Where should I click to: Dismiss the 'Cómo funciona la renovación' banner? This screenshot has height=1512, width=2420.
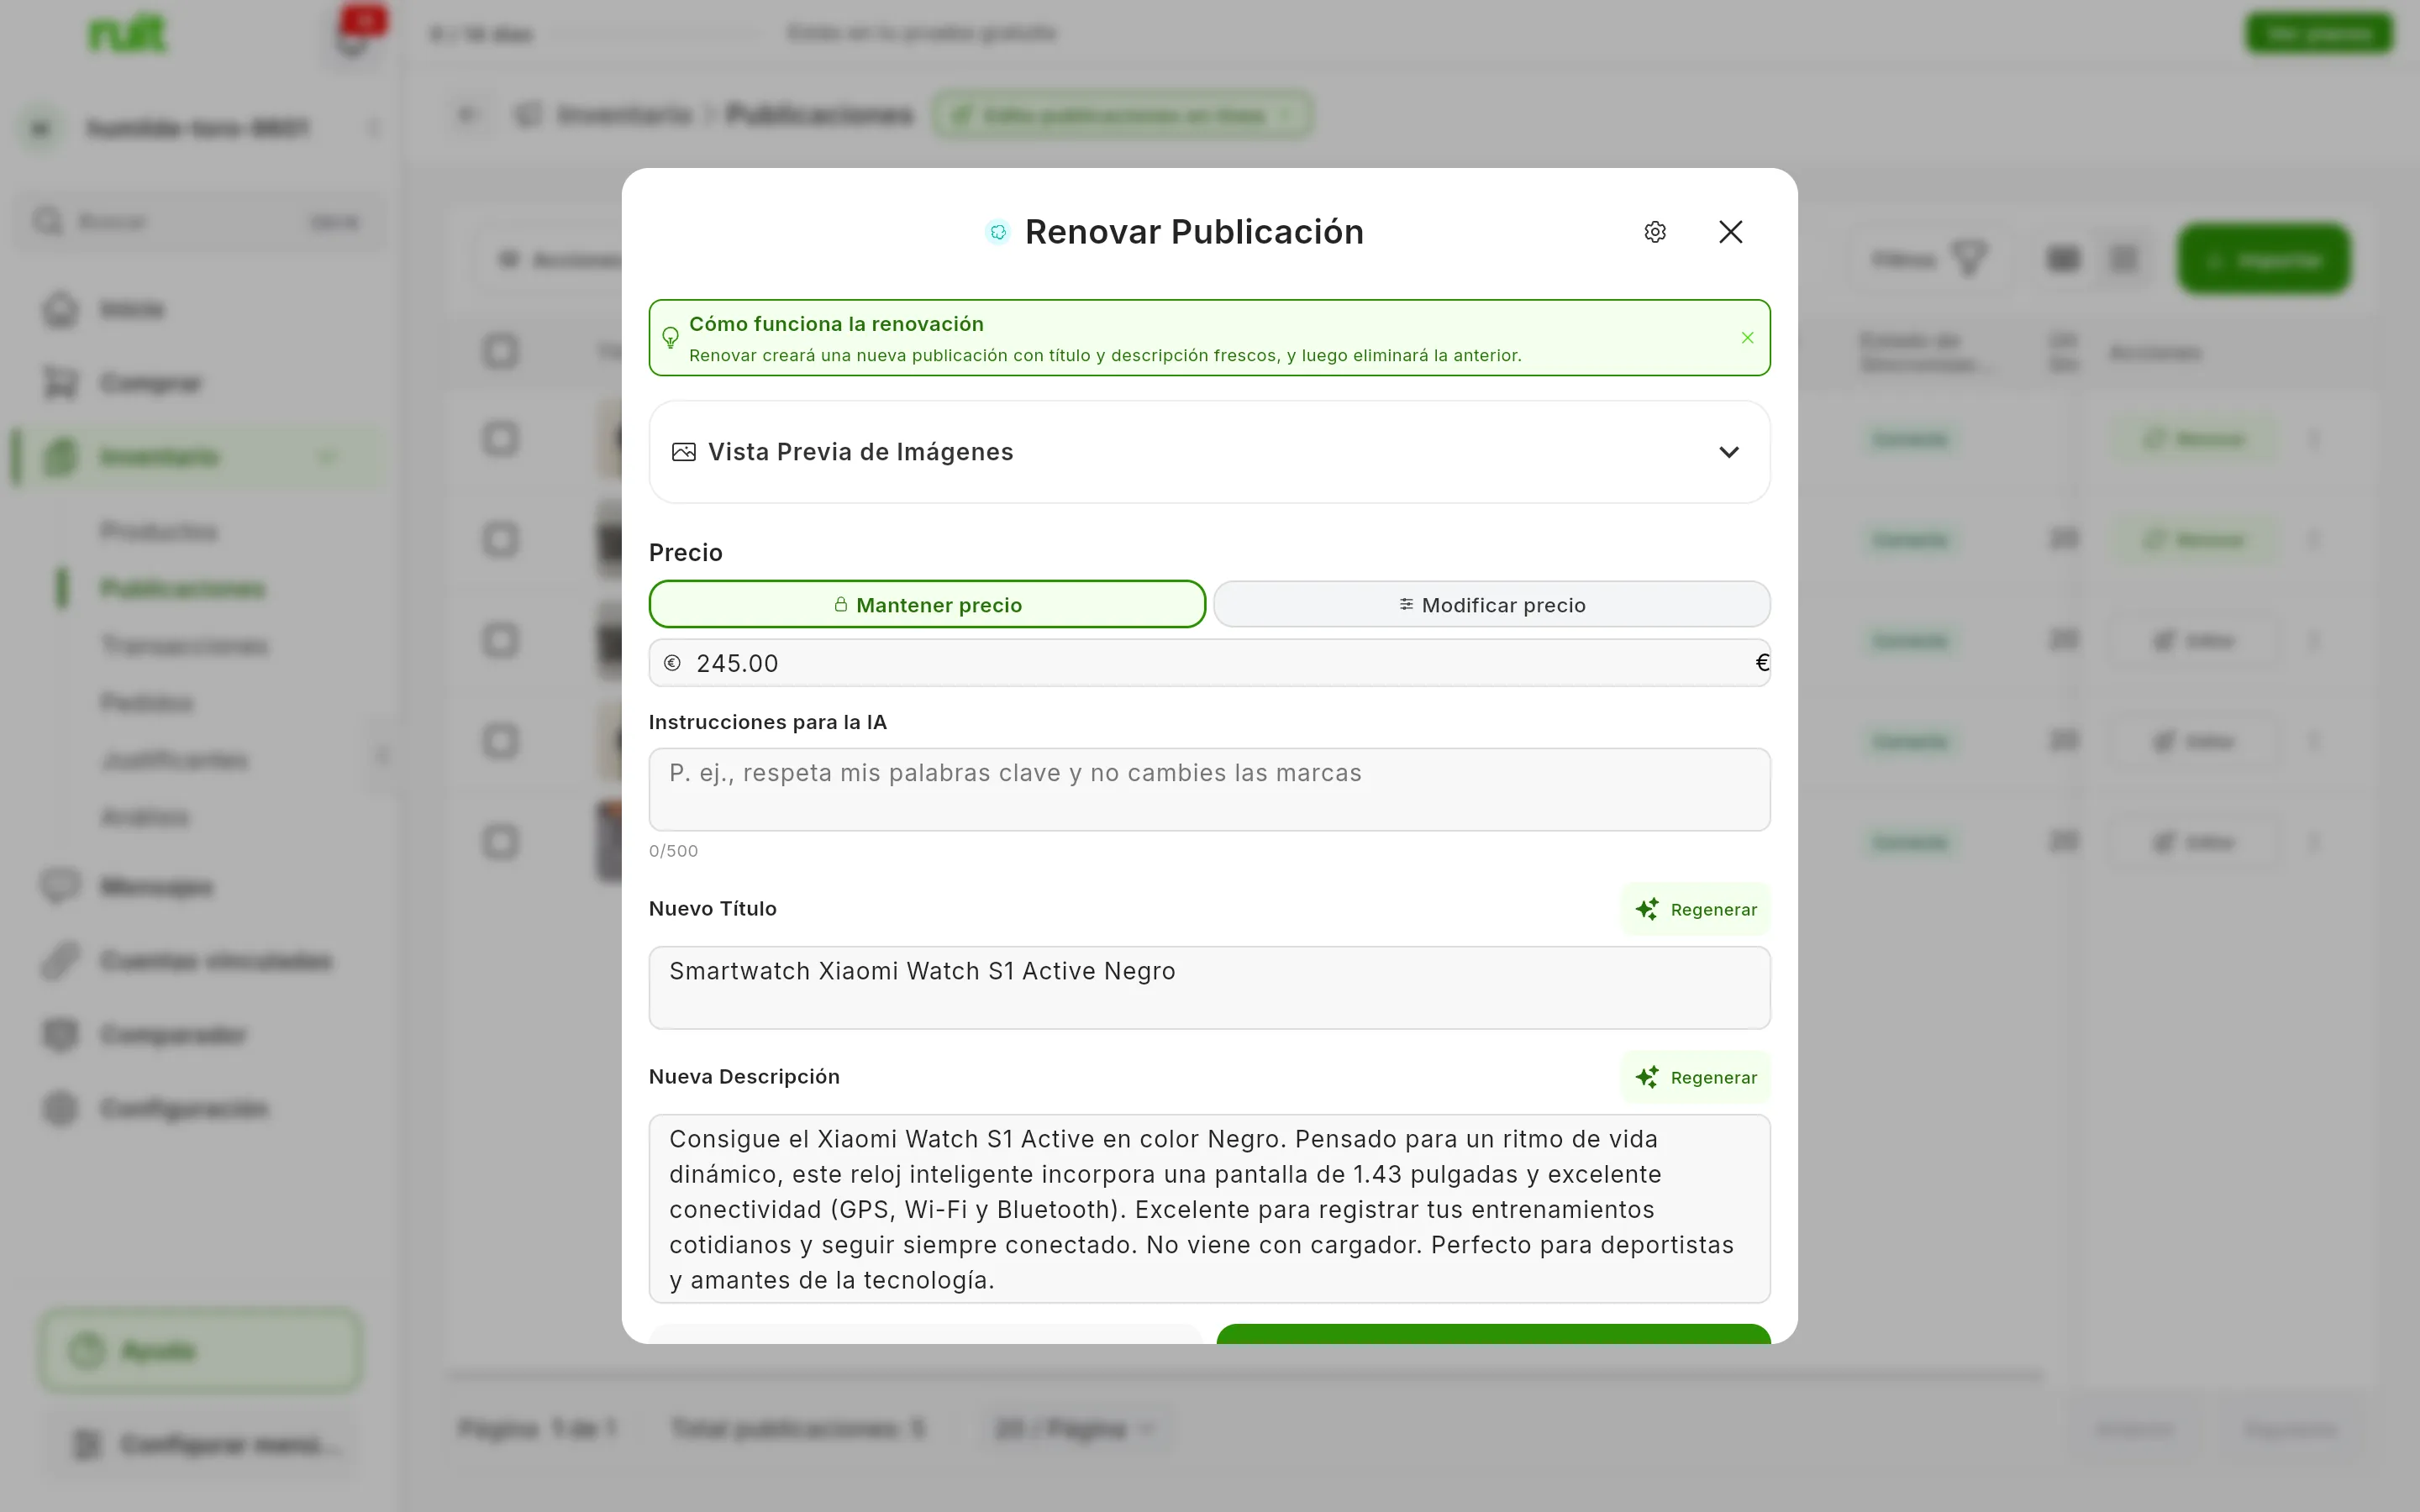(1747, 338)
